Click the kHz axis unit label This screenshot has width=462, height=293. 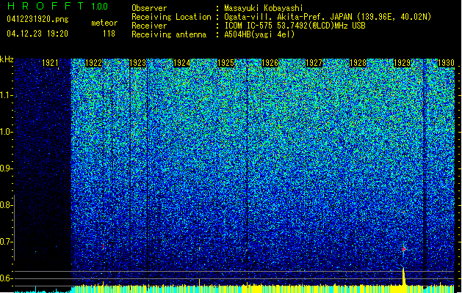[7, 59]
